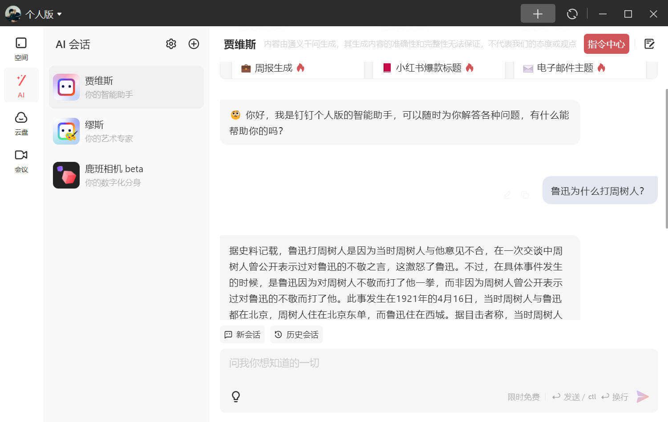Open the 个人版 account dropdown
Viewport: 668px width, 422px height.
(44, 14)
